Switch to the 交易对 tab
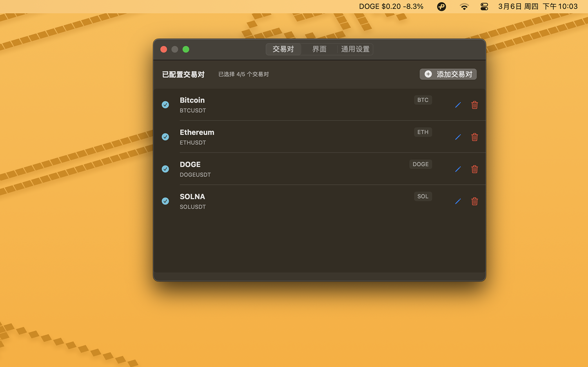Screen dimensions: 588x367 [283, 49]
